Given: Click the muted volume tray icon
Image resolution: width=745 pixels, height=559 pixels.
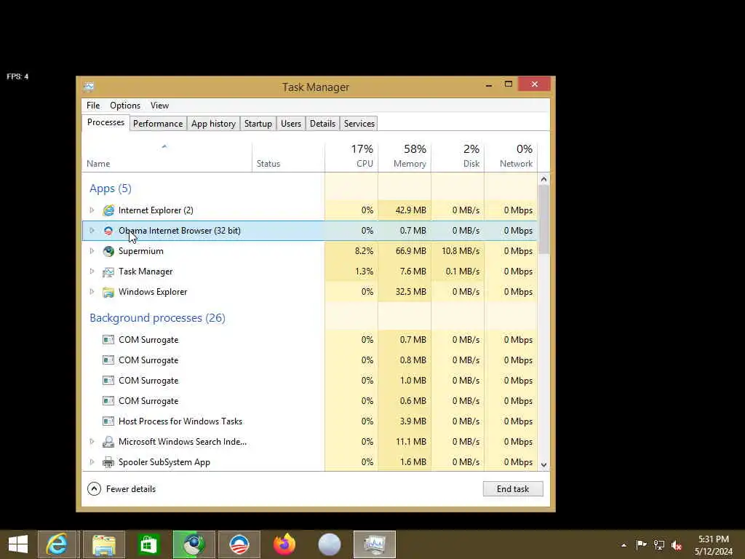Looking at the screenshot, I should pyautogui.click(x=676, y=544).
